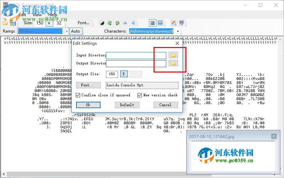Click the horizontal scrollbar left arrow
This screenshot has height=178, width=284.
click(x=3, y=175)
